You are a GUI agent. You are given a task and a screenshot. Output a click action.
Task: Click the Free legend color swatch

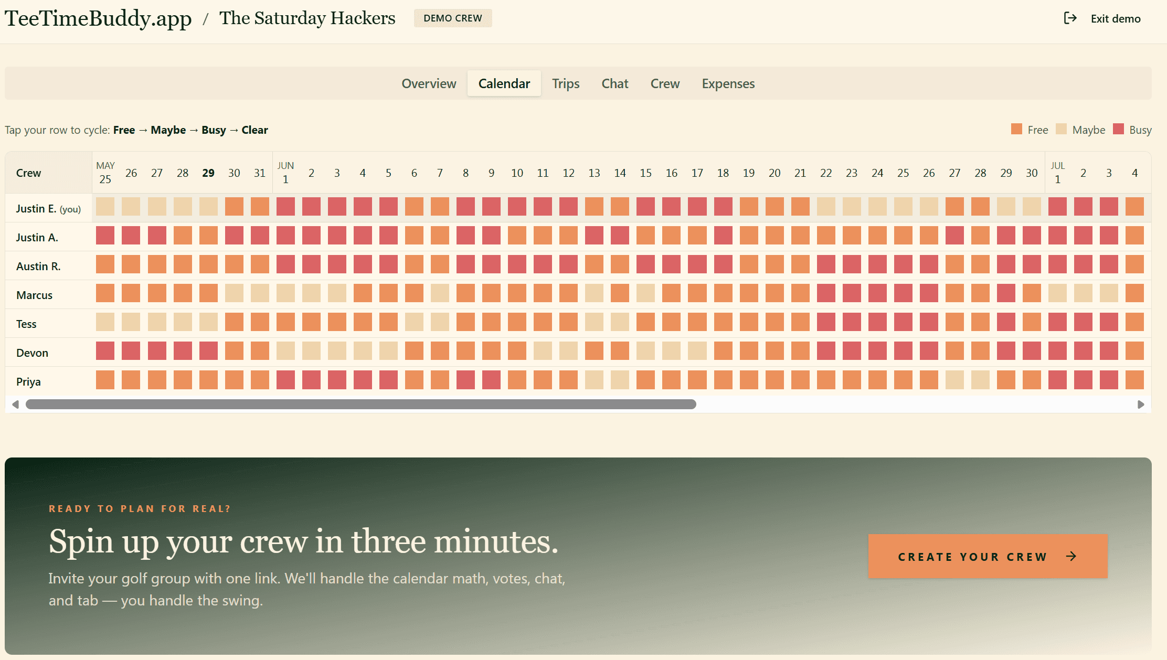tap(1016, 129)
